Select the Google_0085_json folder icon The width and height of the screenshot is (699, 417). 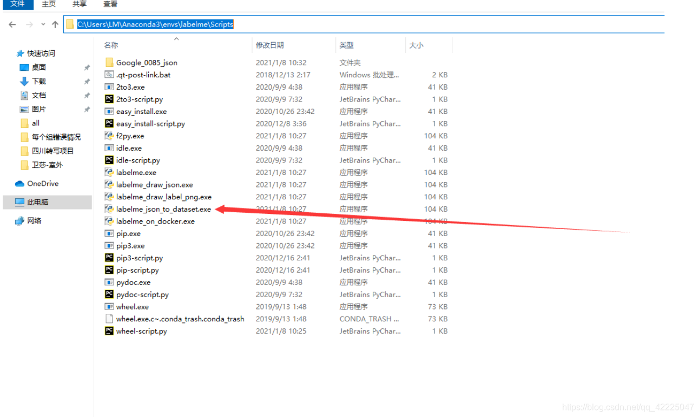pos(109,63)
